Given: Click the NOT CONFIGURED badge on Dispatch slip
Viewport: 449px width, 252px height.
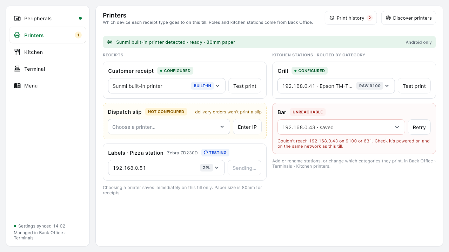Looking at the screenshot, I should point(166,112).
